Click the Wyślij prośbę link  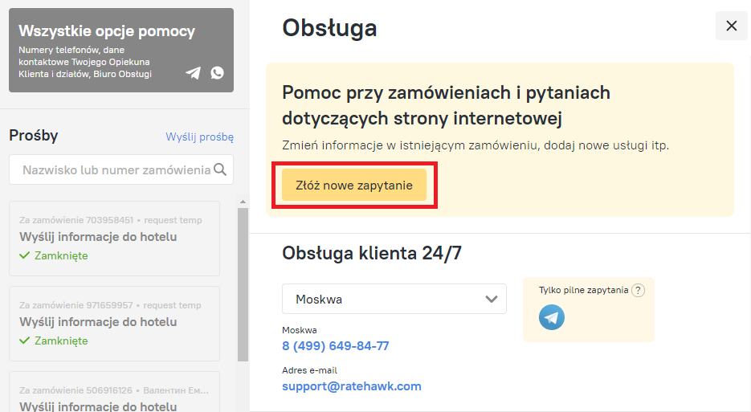point(199,137)
